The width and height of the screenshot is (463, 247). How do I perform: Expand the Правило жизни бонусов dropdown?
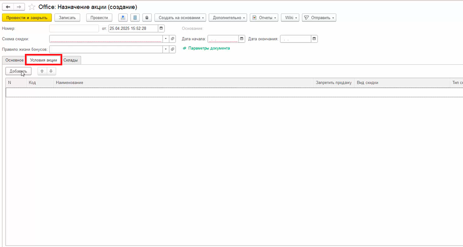pos(165,49)
